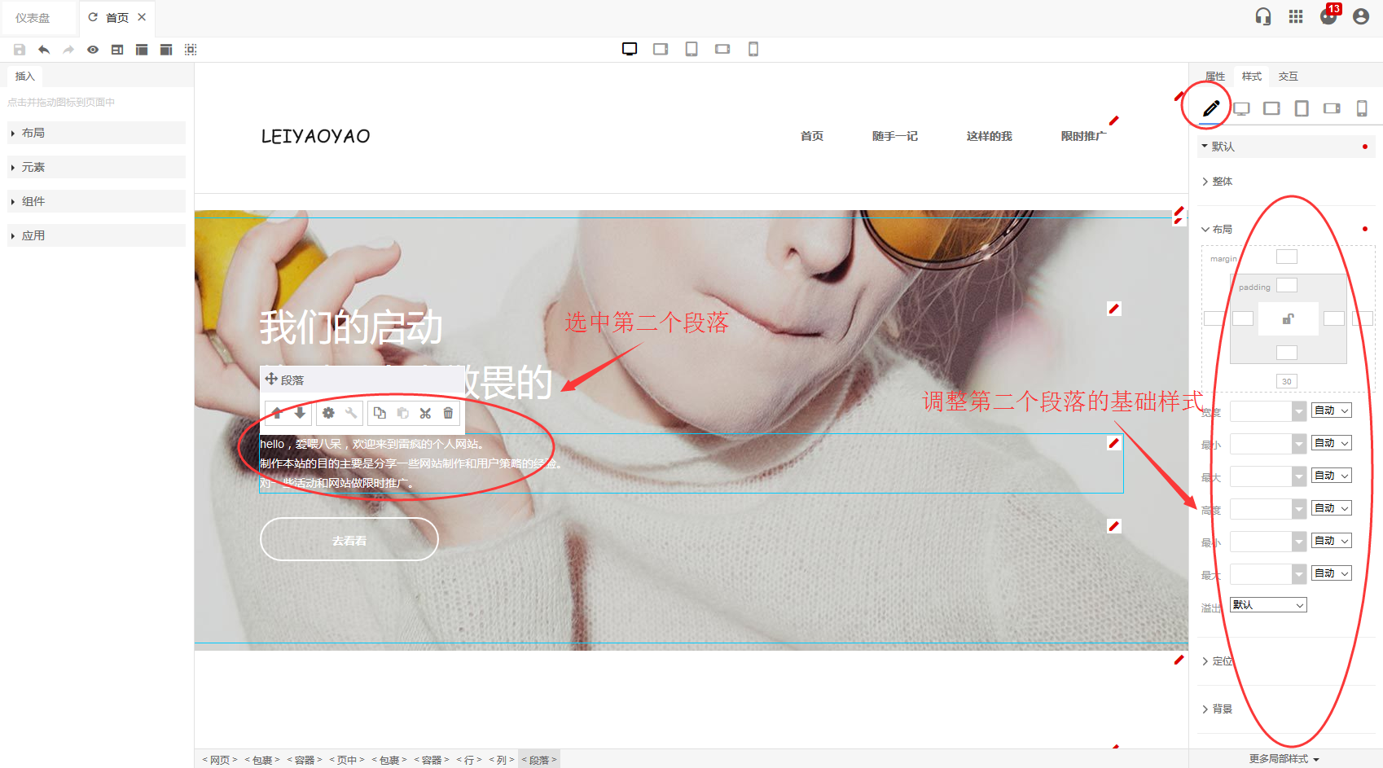The height and width of the screenshot is (768, 1383).
Task: Expand the 背景 background section
Action: point(1222,709)
